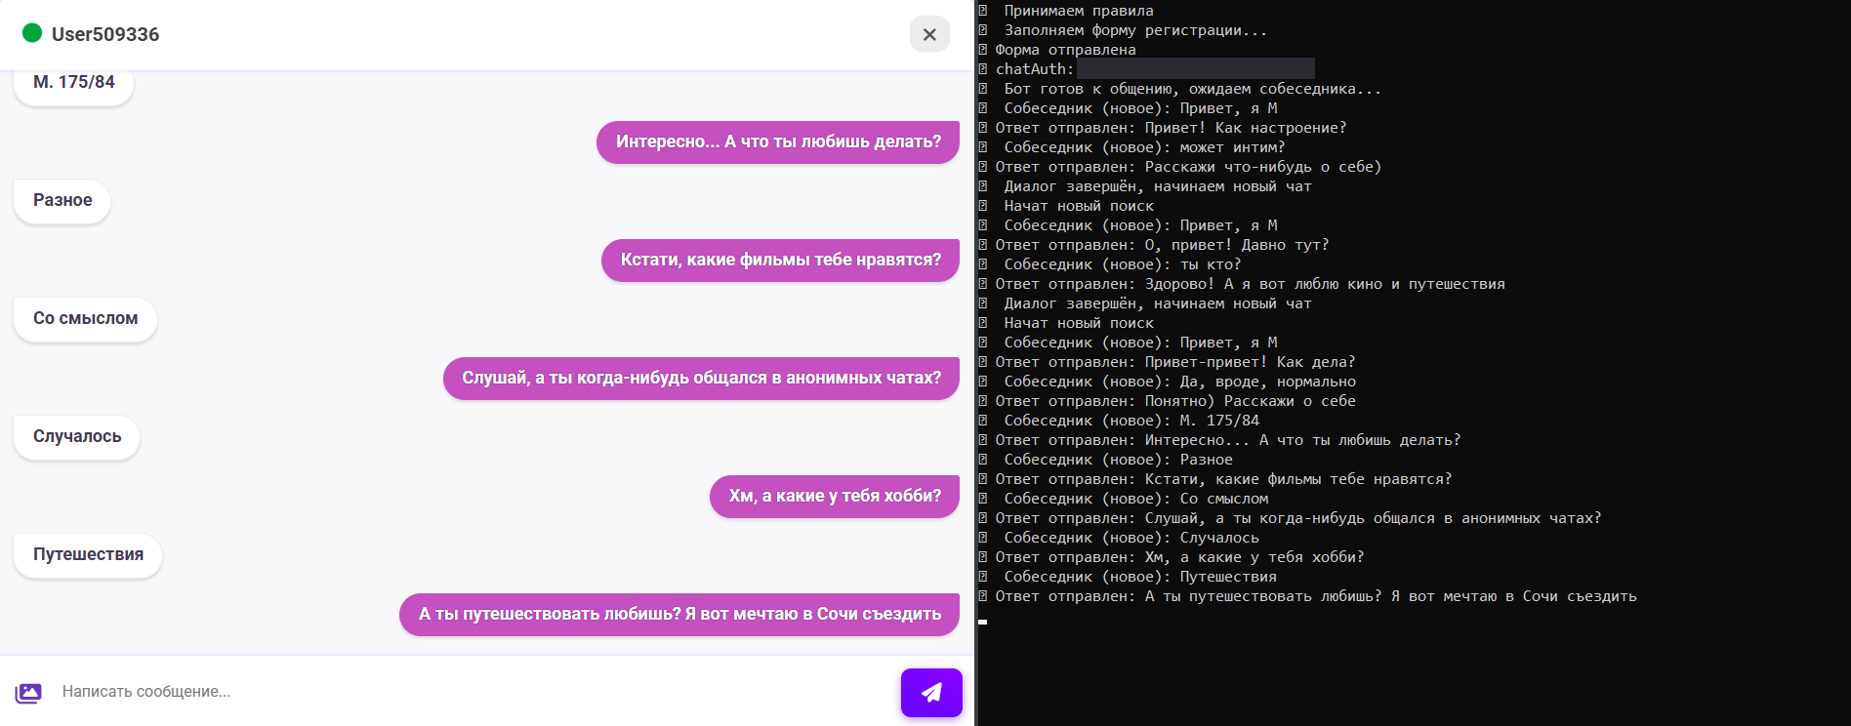This screenshot has width=1851, height=726.
Task: Close the chat with User509336
Action: click(929, 34)
